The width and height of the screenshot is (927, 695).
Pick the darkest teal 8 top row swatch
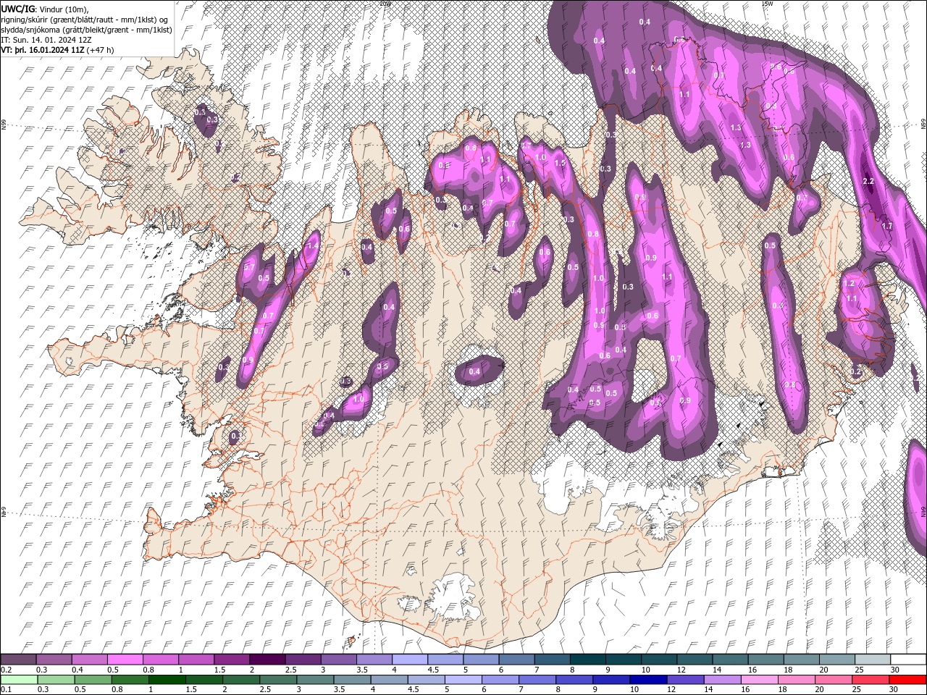click(587, 660)
